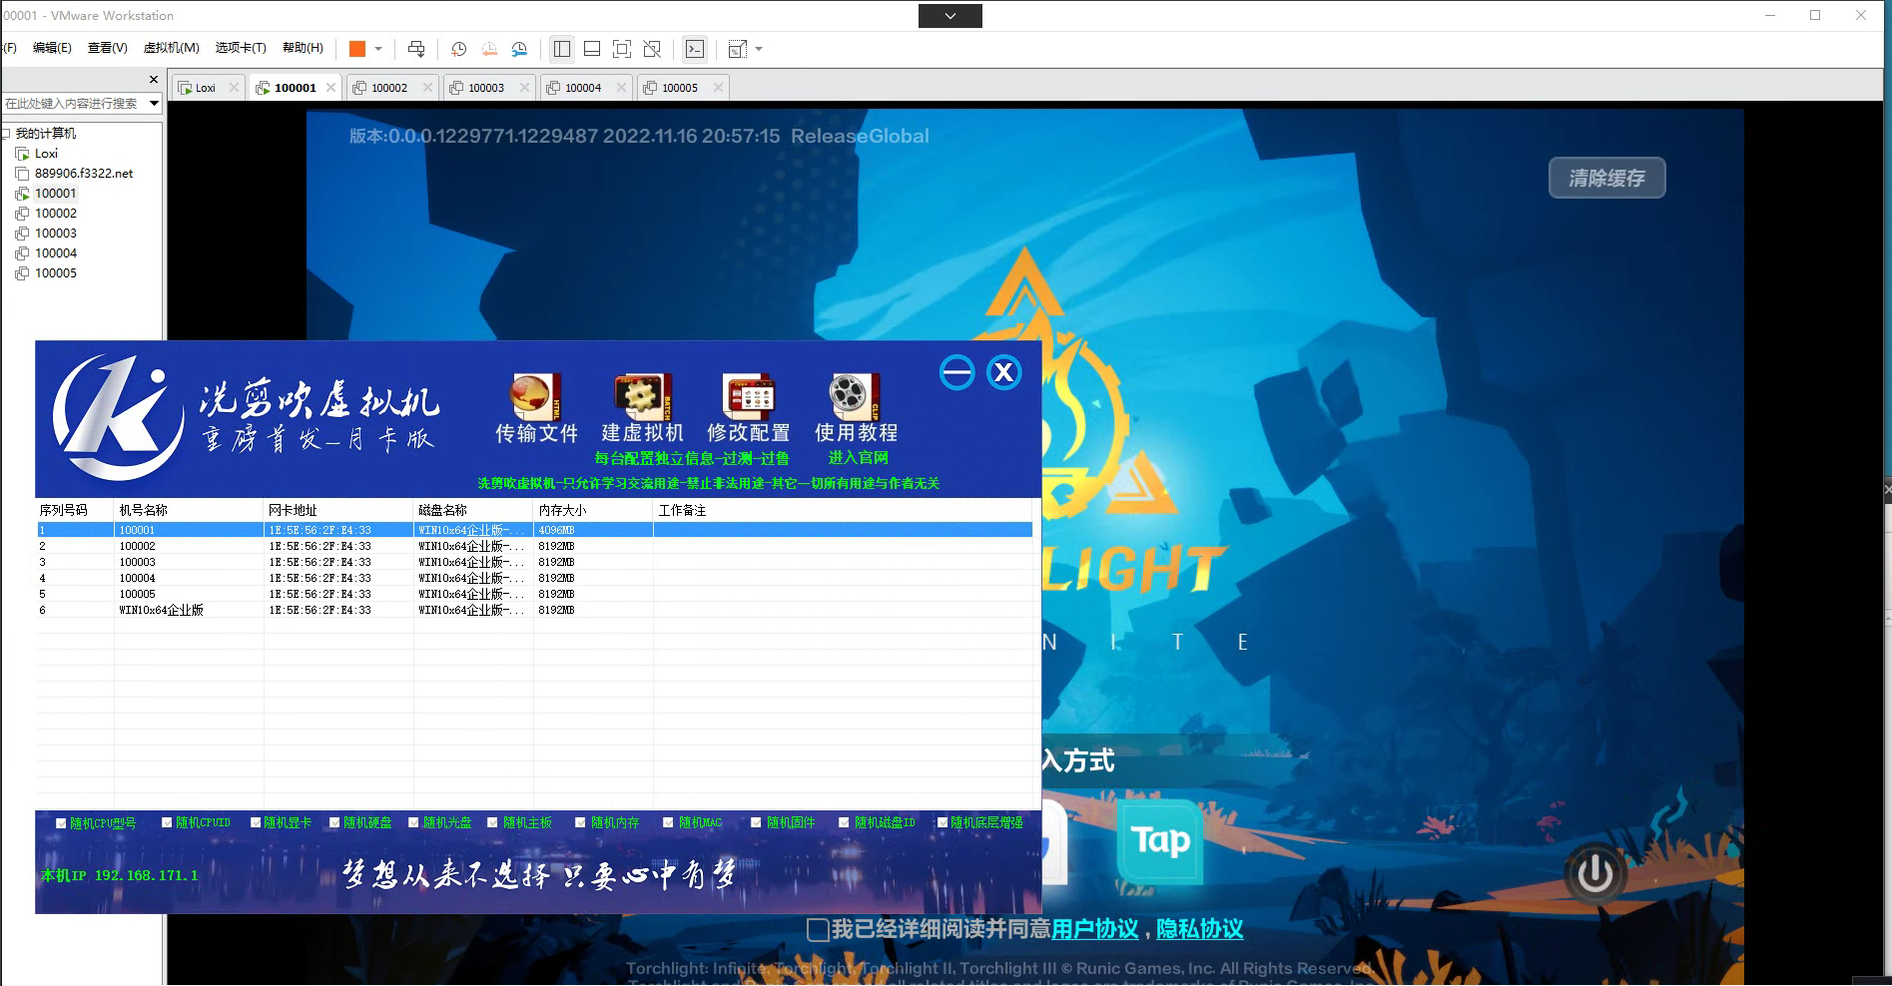Click the Tap login icon in game
Screen dimensions: 1892x986
[x=1159, y=840]
